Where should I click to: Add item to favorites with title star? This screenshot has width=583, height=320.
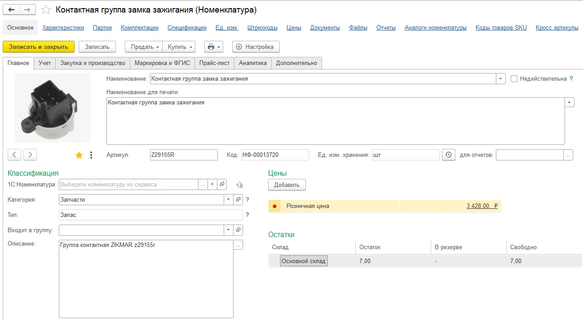(45, 9)
